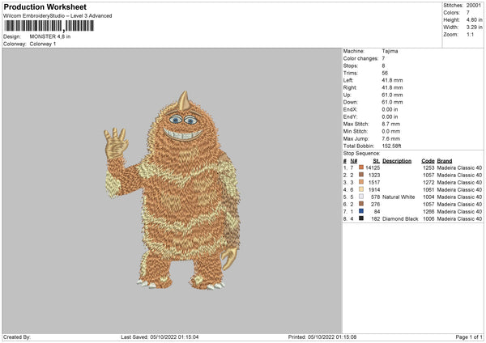Click 'Wilcom EmbroideryStudio – Level 3 Advanced' text
The height and width of the screenshot is (343, 486).
click(58, 16)
